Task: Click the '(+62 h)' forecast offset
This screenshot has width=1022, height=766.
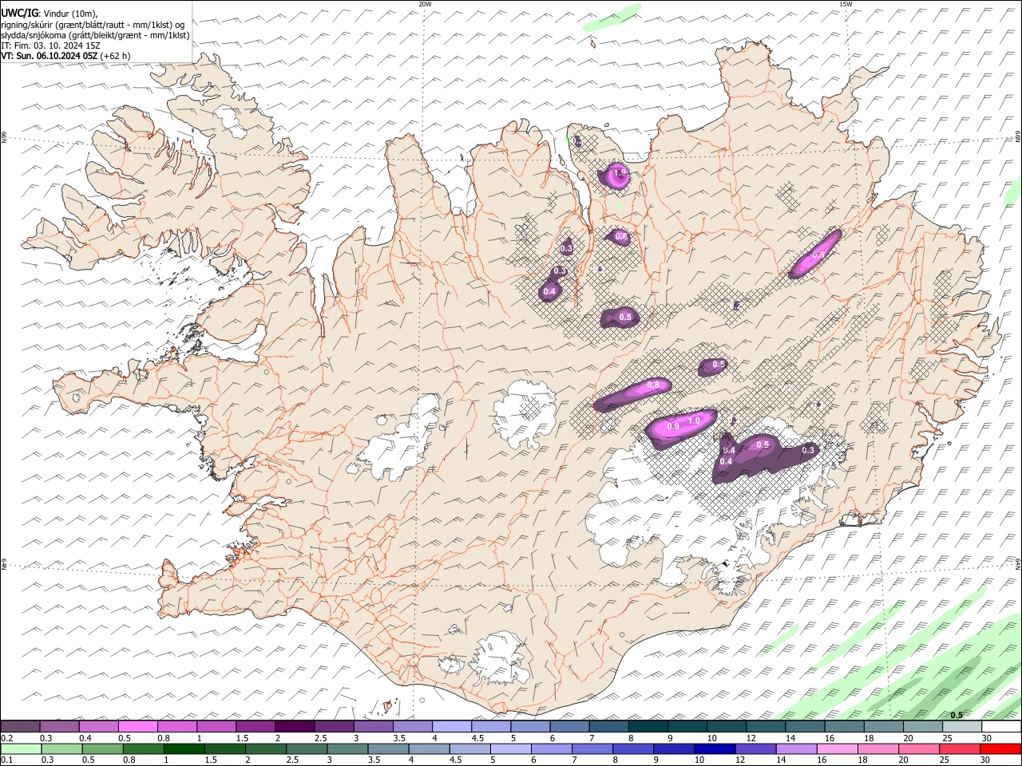Action: tap(116, 56)
